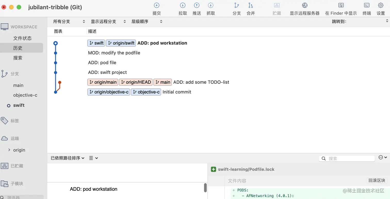The image size is (390, 199).
Task: Open 已依照路径排序 sort dropdown
Action: click(68, 158)
